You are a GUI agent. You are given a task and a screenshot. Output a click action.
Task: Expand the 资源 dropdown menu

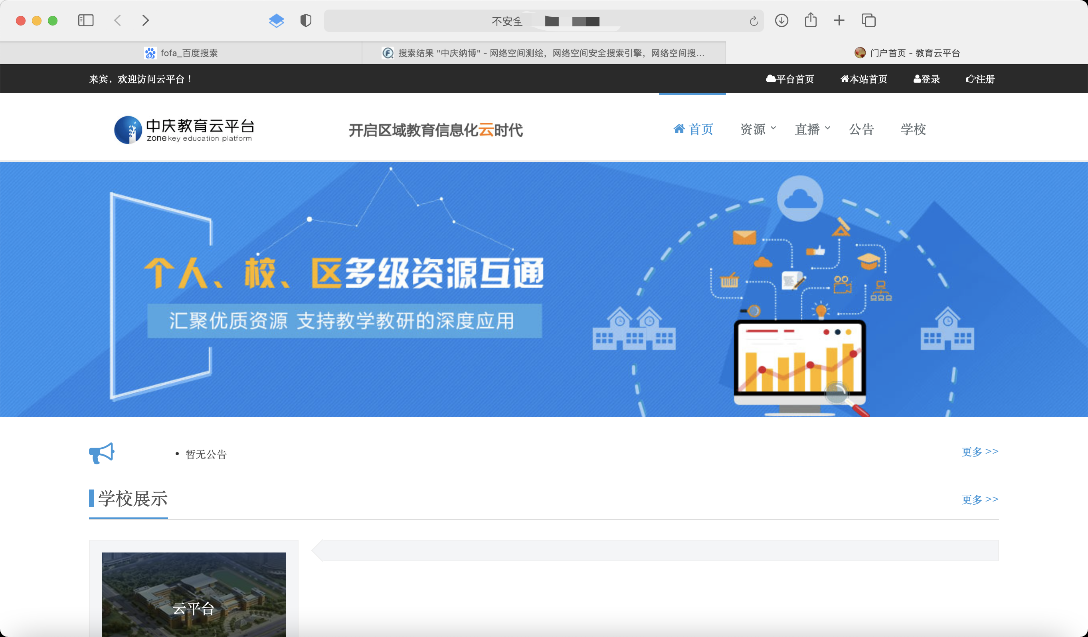tap(758, 129)
